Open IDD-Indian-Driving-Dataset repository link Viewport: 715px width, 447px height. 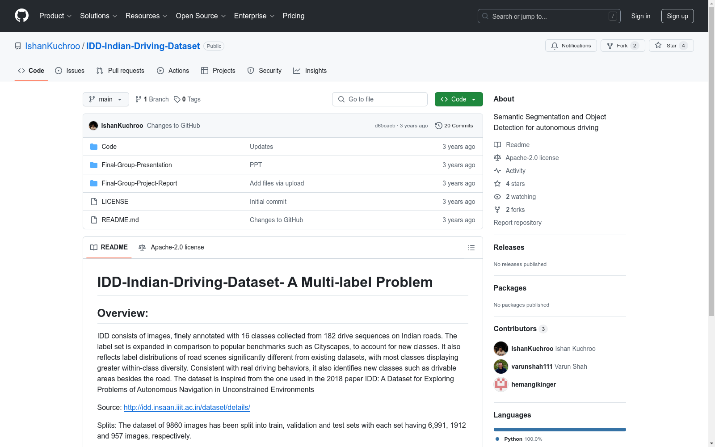143,46
